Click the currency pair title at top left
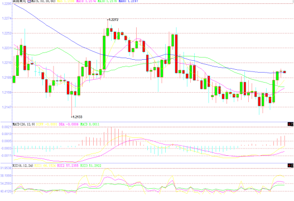Viewport: 294px width, 201px height. 20,1
